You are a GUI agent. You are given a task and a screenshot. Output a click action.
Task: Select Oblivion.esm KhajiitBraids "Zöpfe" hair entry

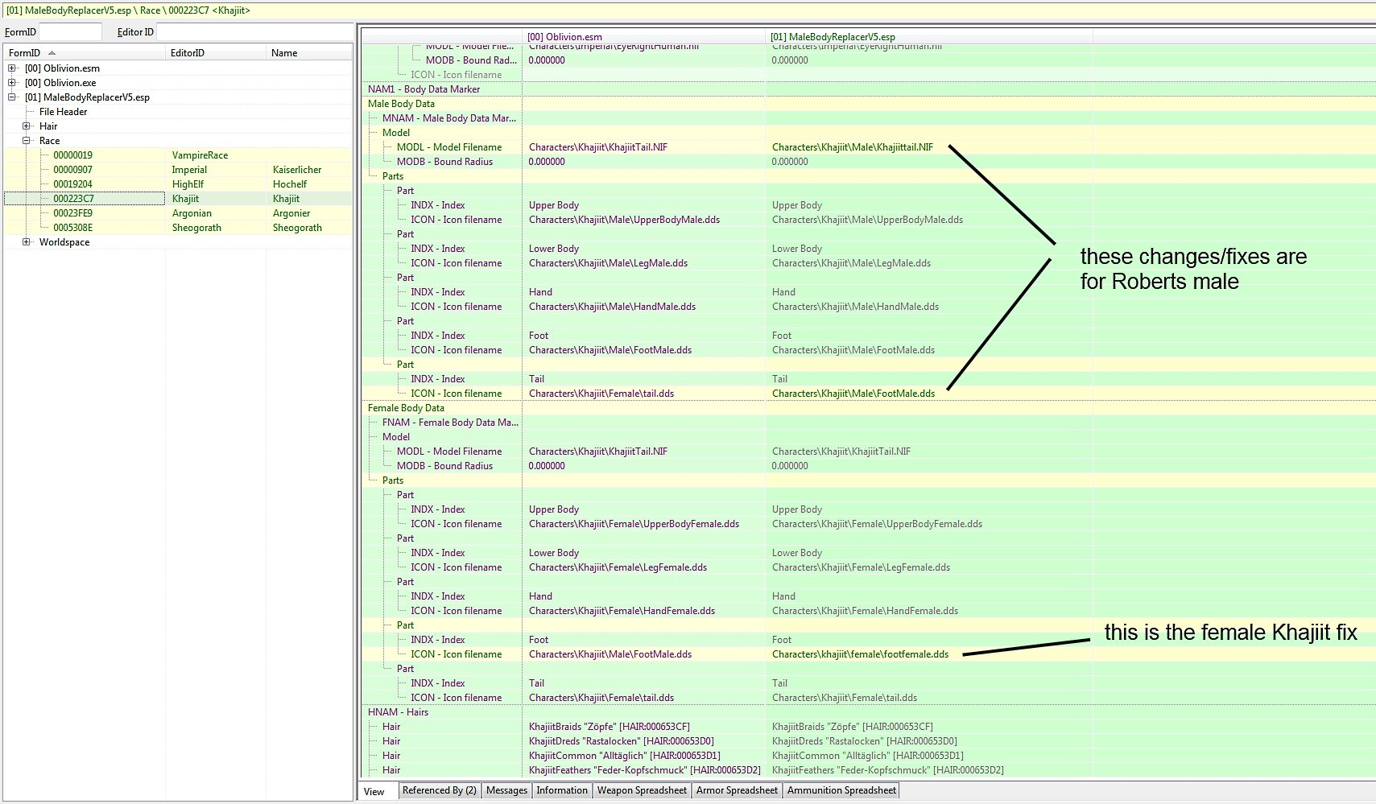(609, 727)
